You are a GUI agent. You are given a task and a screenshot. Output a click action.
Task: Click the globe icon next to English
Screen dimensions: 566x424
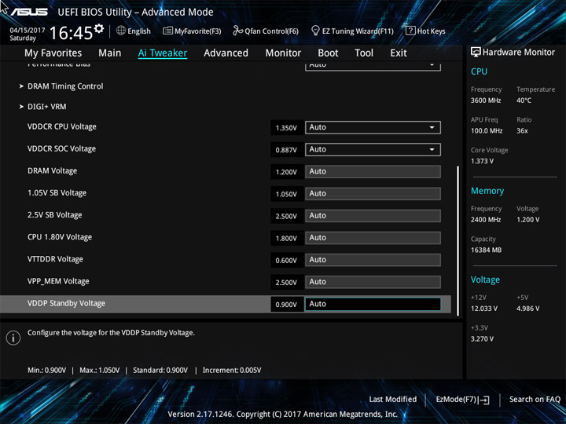coord(121,31)
